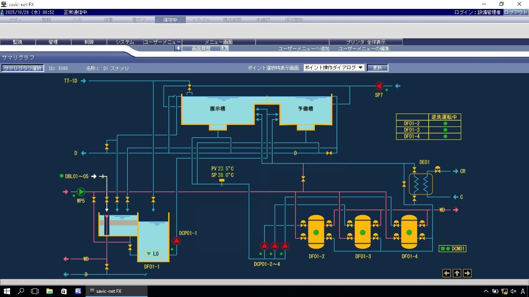Image resolution: width=529 pixels, height=297 pixels.
Task: Go forward in 画面履歴 with right arrow
Action: tap(225, 48)
